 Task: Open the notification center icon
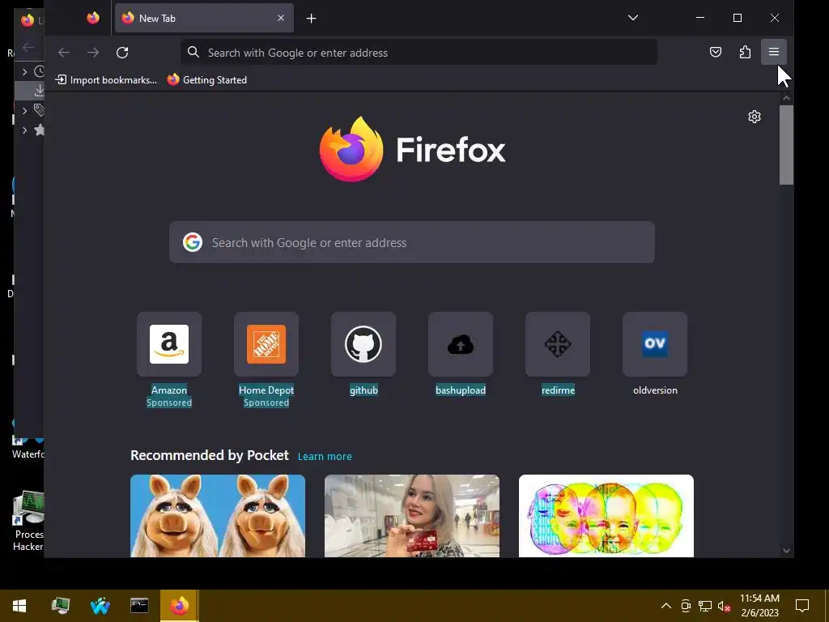tap(802, 606)
